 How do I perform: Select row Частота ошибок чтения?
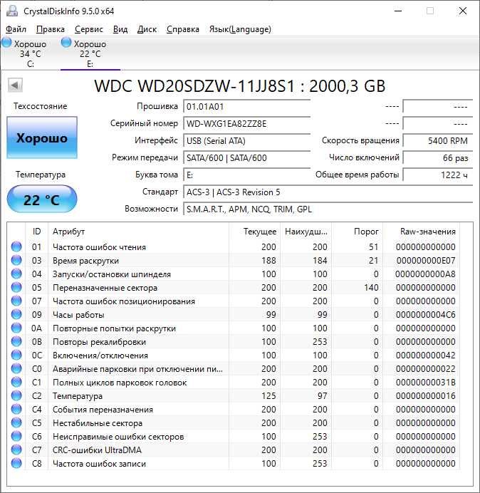point(234,246)
